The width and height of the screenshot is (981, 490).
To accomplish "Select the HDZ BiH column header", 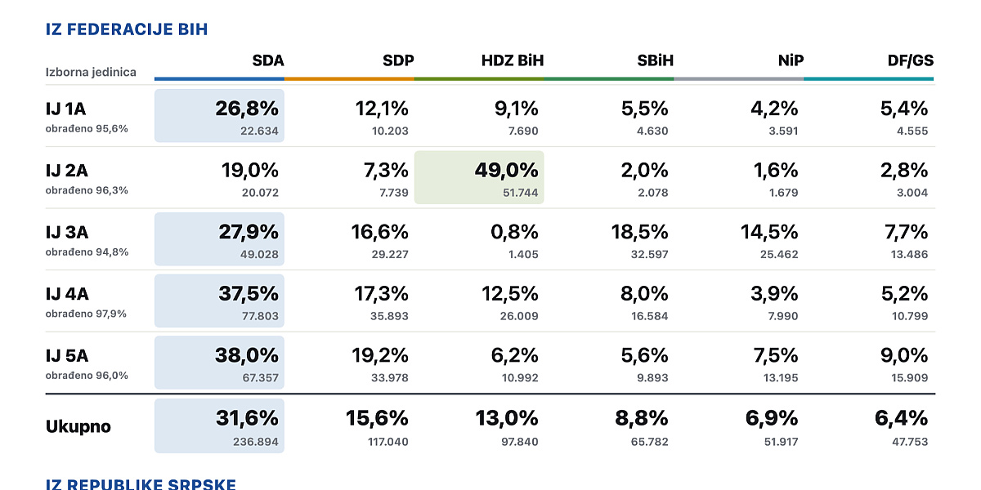I will pos(513,60).
